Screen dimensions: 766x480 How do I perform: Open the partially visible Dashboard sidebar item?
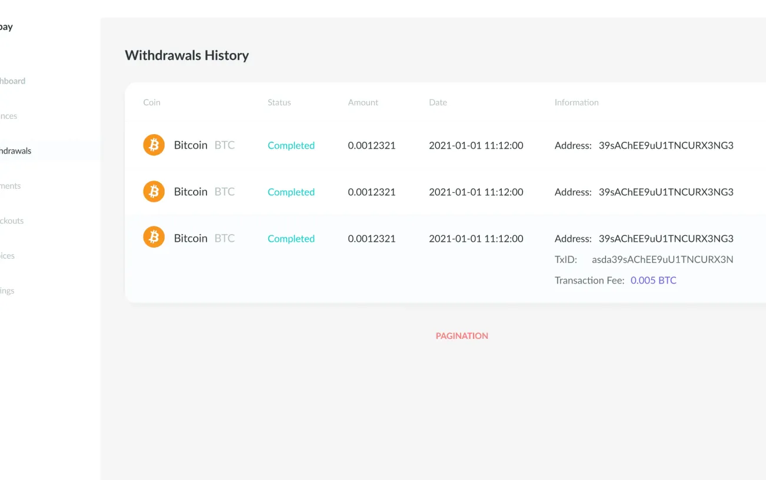12,81
